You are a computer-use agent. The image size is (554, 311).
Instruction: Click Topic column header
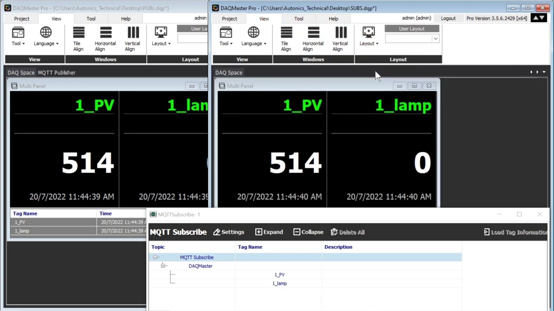click(192, 247)
